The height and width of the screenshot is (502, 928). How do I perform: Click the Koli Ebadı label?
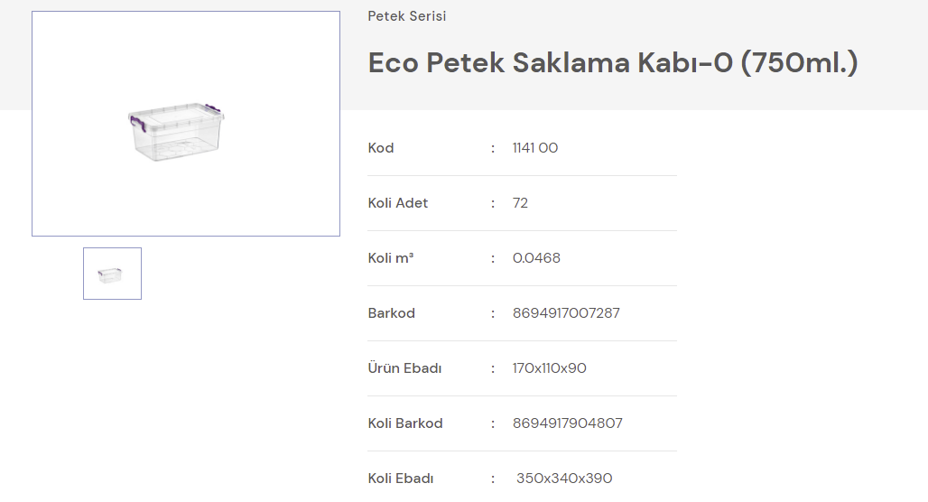401,479
